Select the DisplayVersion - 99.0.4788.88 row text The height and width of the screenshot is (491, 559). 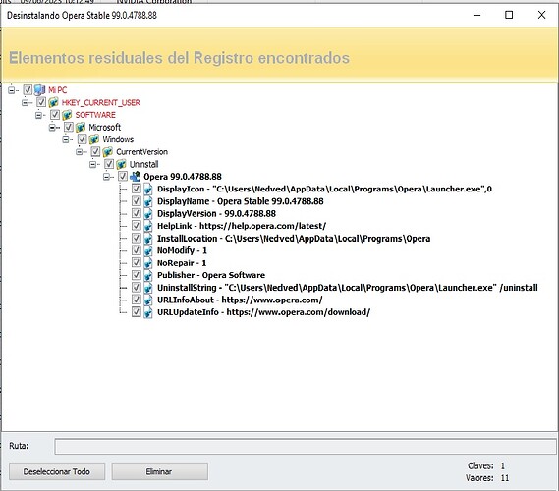tap(216, 213)
